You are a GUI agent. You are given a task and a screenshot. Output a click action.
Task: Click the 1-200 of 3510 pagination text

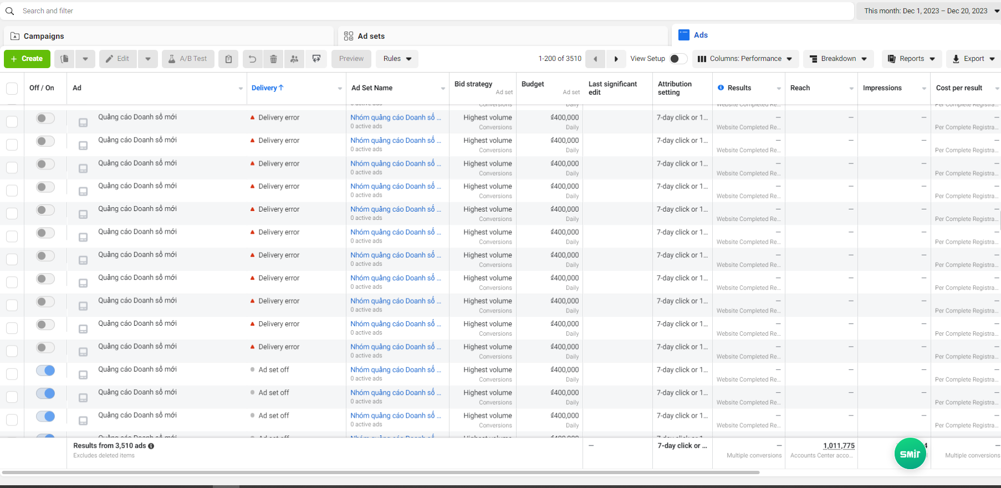click(560, 59)
